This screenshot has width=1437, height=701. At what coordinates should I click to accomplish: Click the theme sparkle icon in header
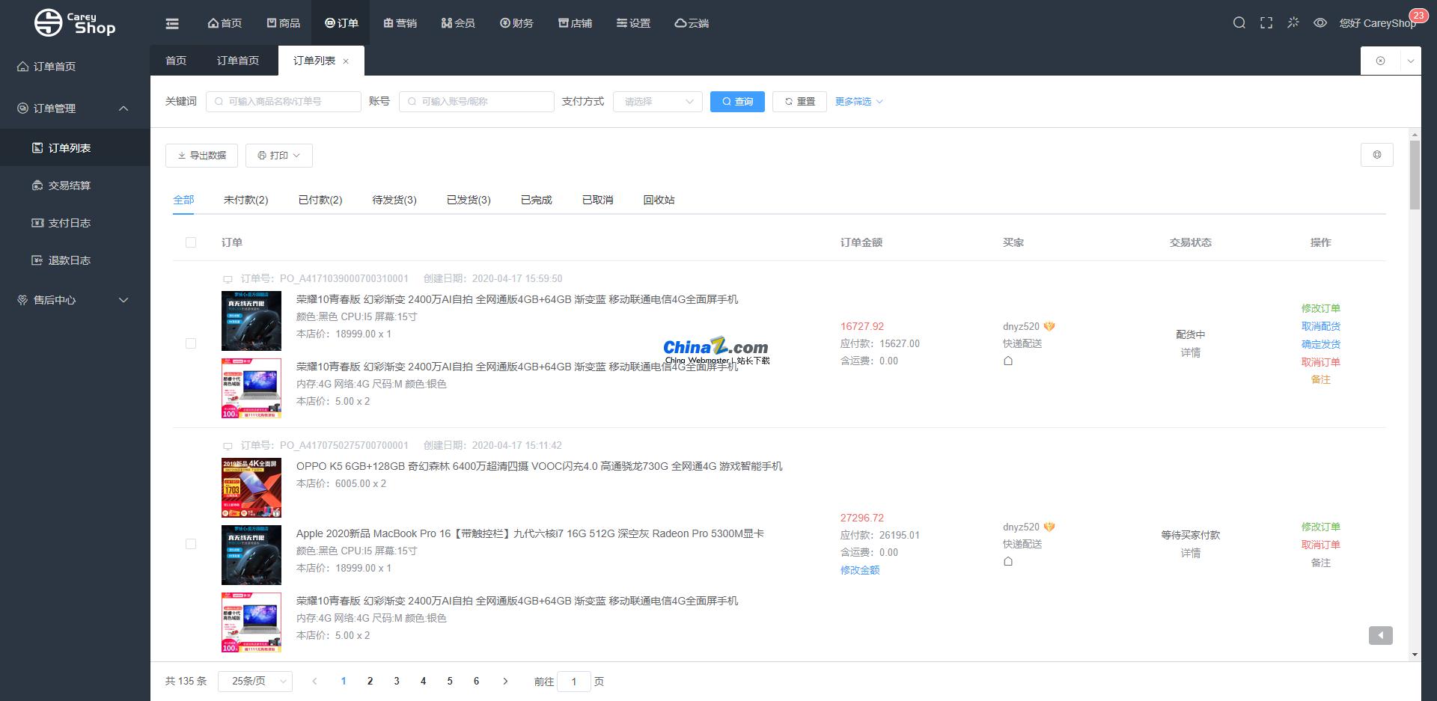1293,23
